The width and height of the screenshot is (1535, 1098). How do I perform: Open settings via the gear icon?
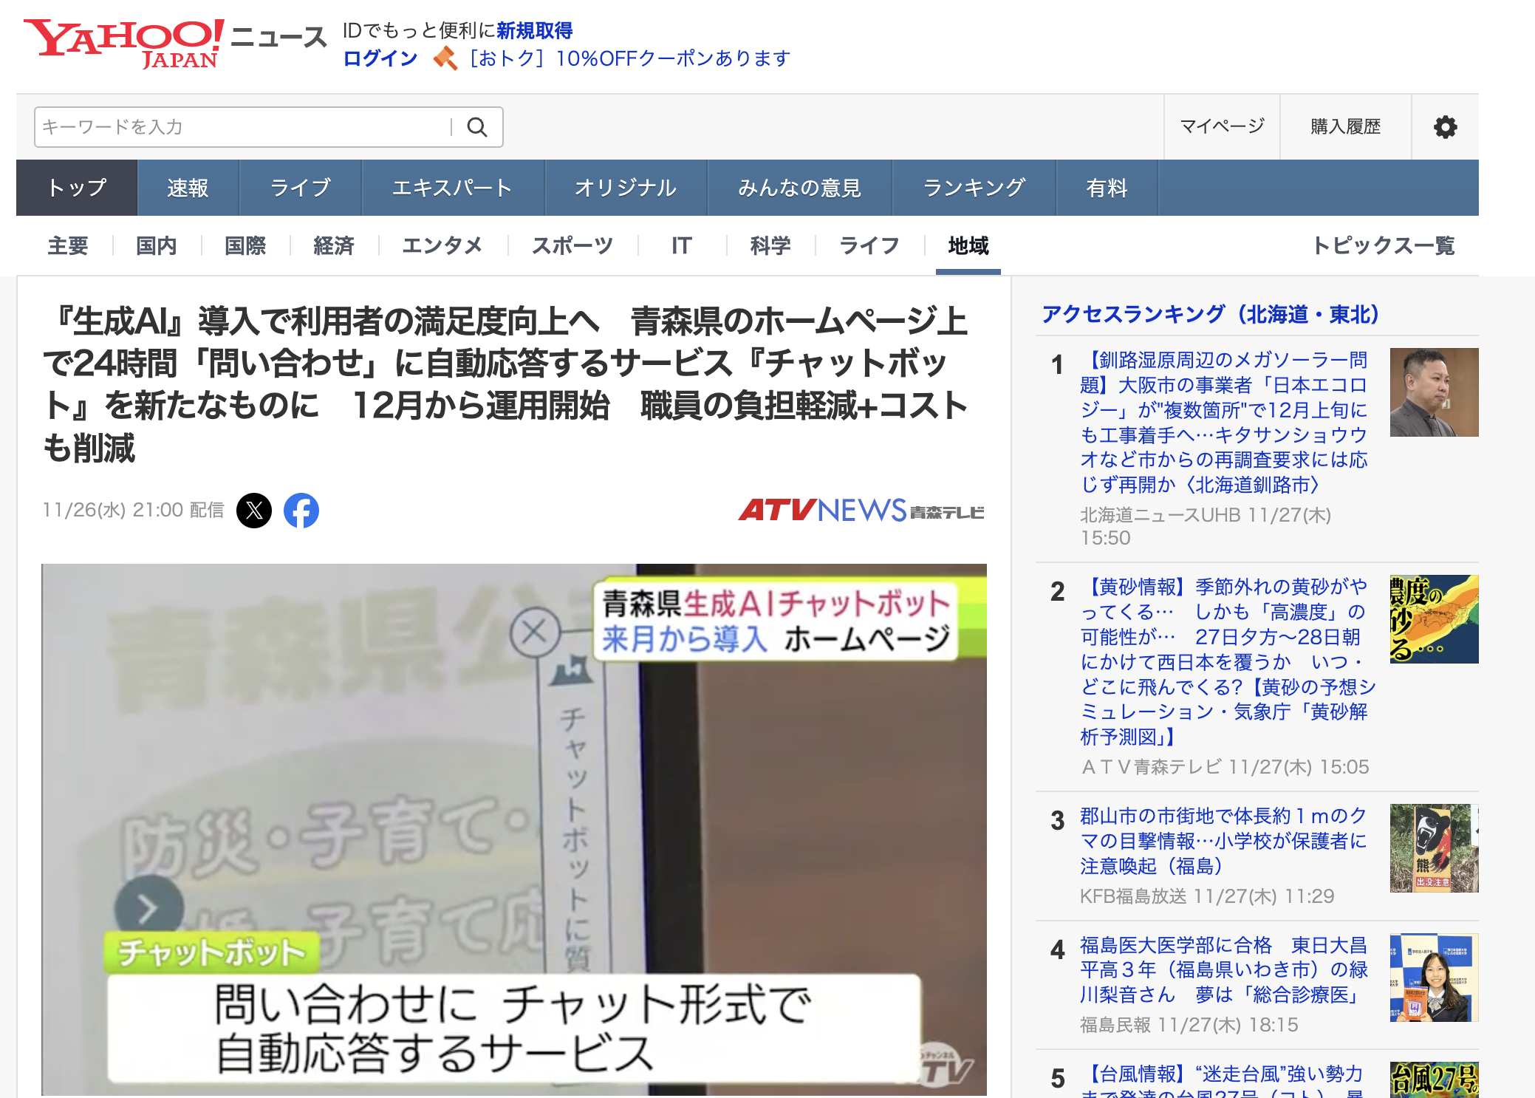pos(1445,127)
